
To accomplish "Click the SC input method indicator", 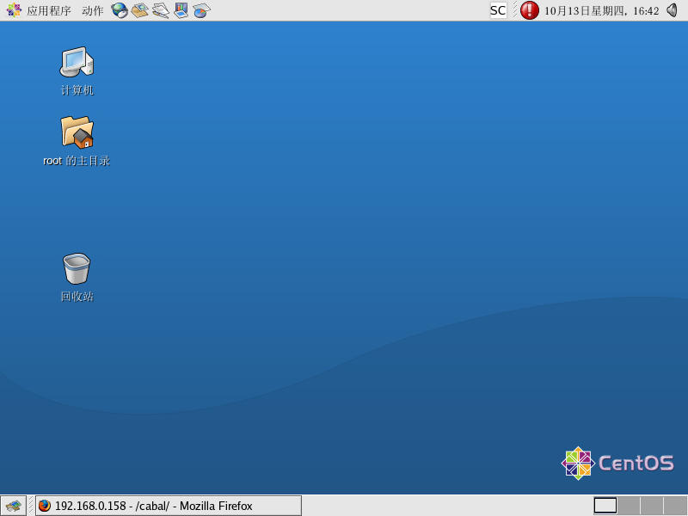I will pos(498,10).
